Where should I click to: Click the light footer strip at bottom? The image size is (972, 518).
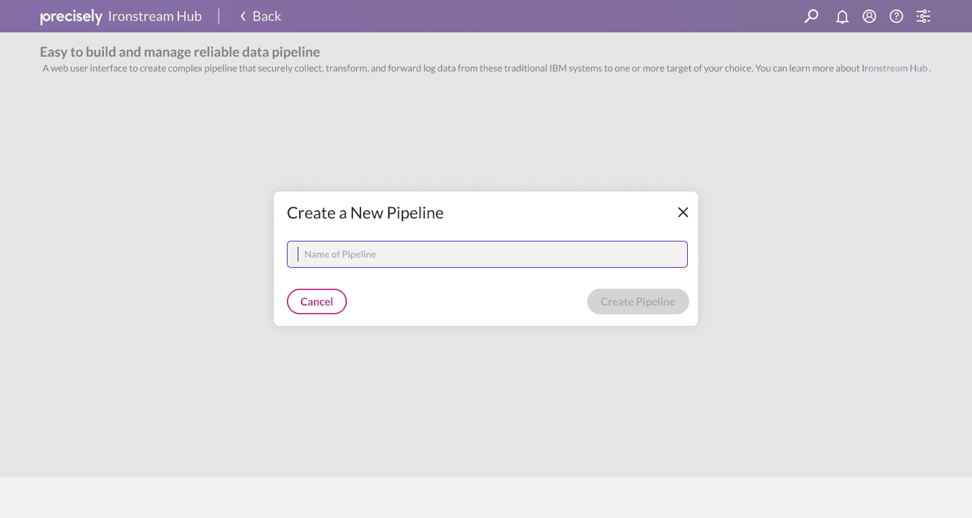[486, 498]
